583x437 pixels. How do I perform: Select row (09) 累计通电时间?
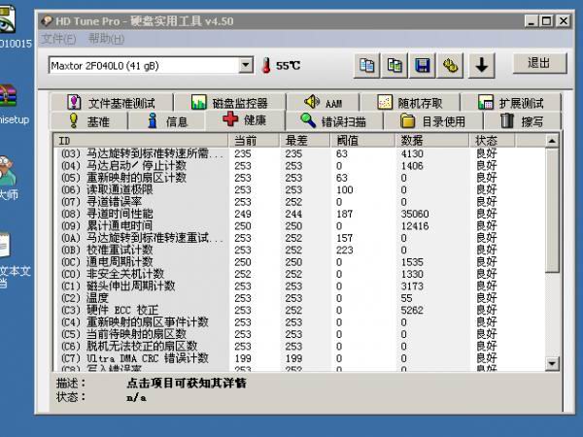(x=299, y=225)
